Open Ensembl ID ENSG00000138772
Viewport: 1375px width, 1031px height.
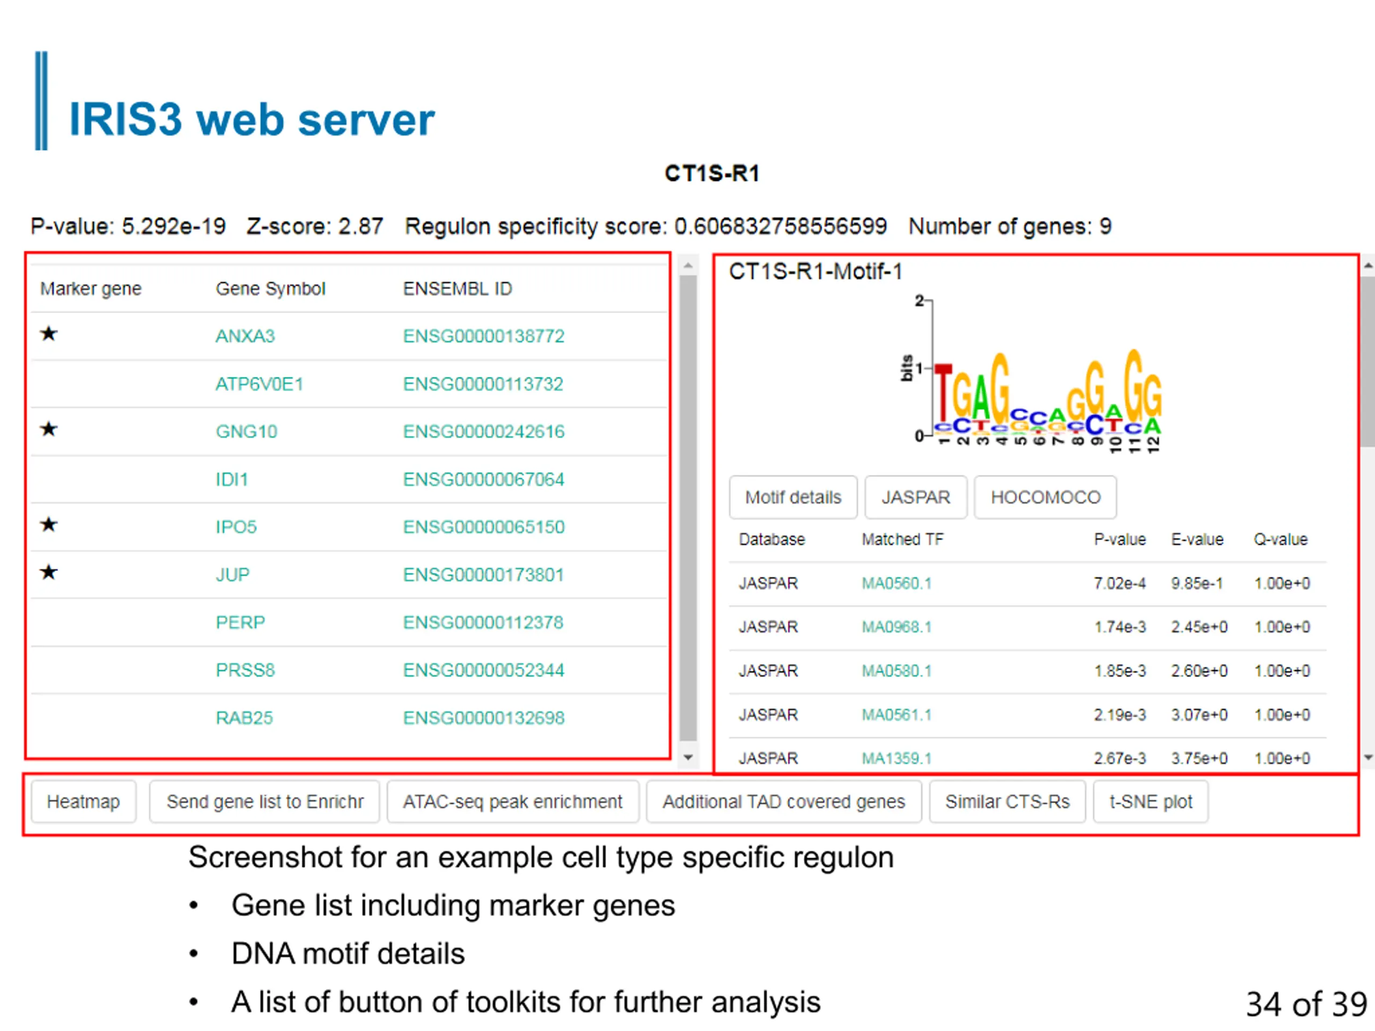(483, 336)
